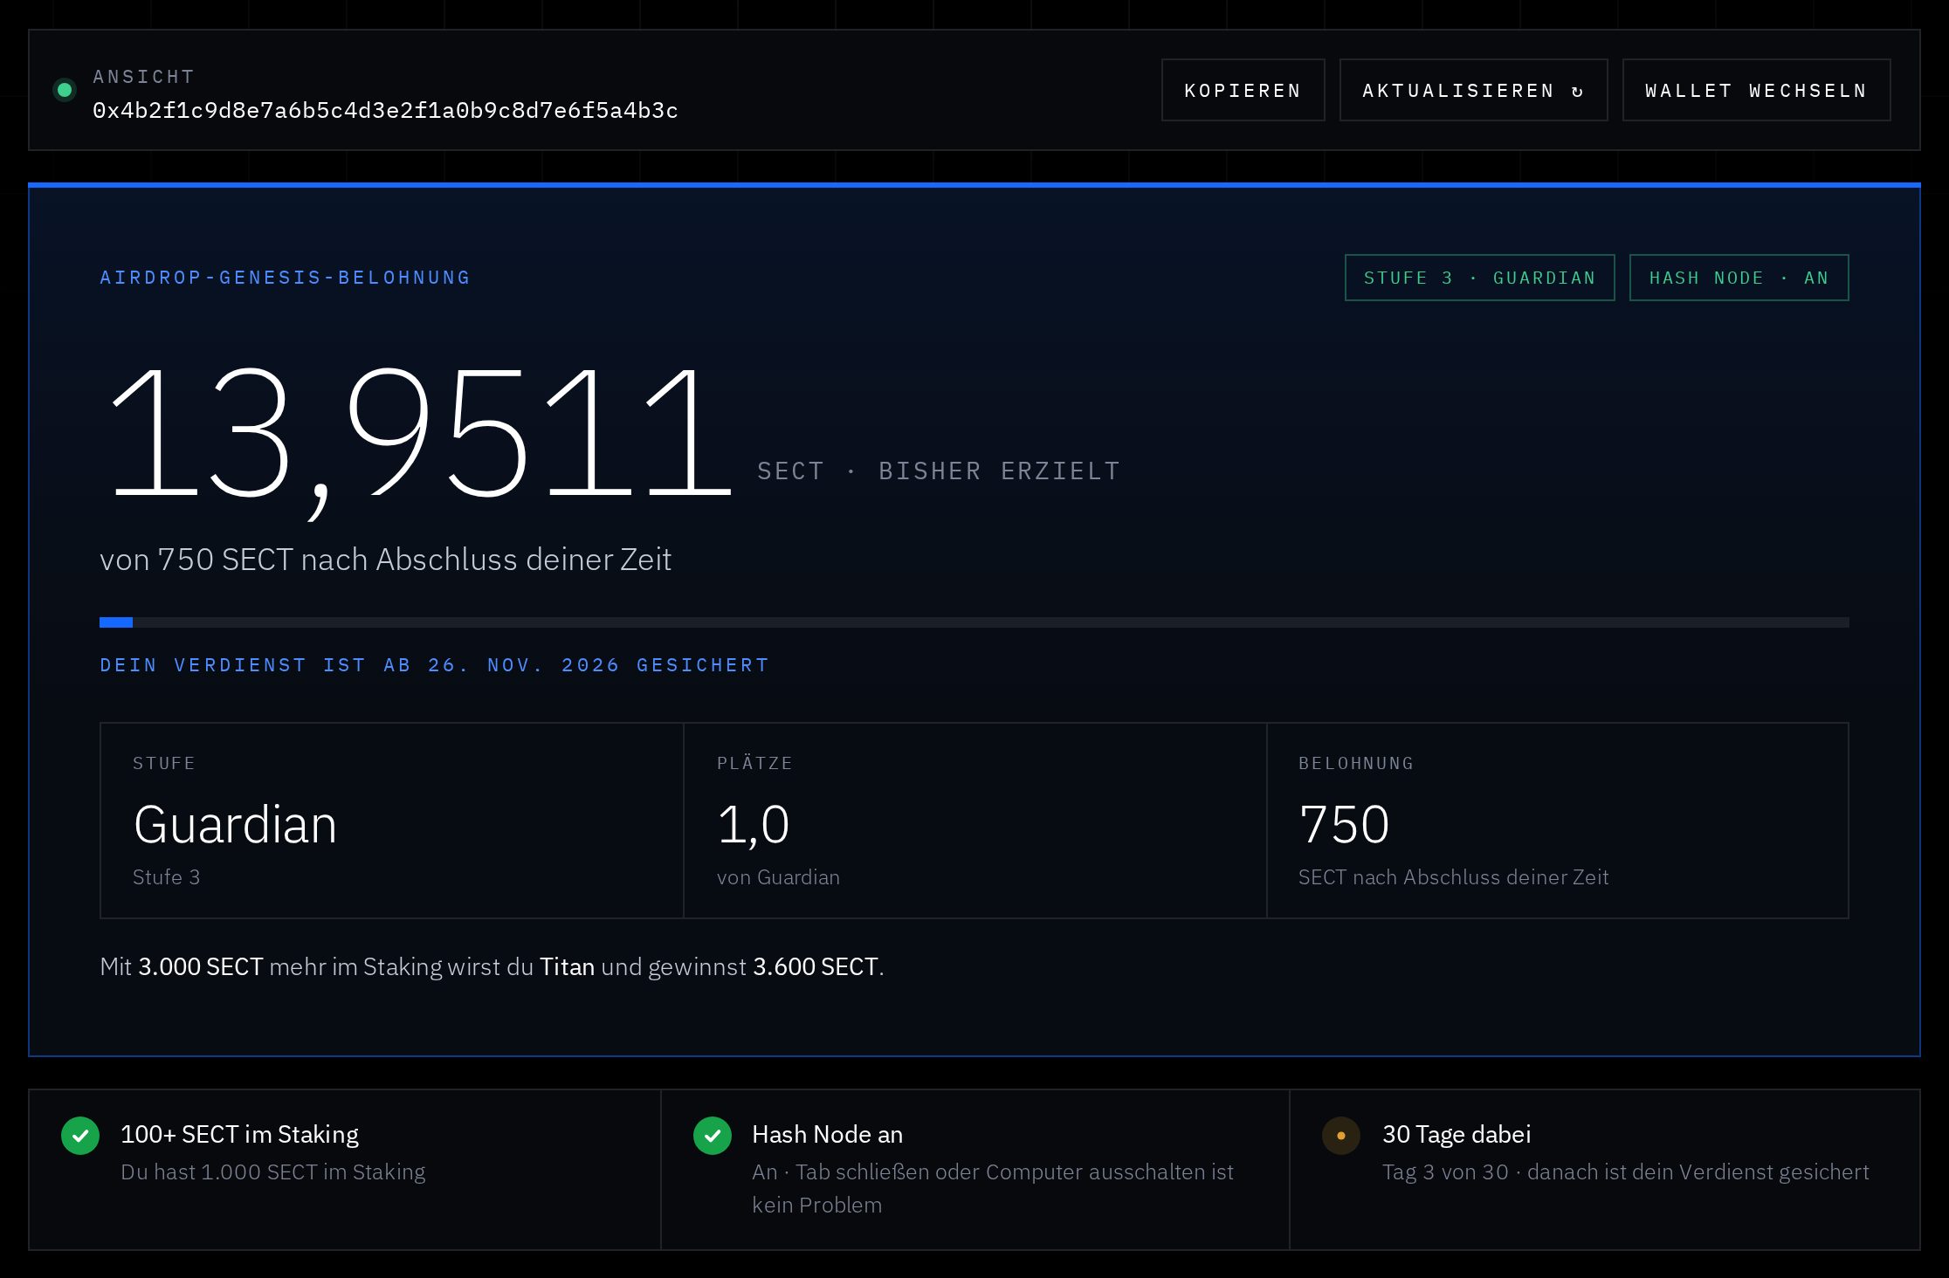Click the airdrop progress bar
1949x1278 pixels.
coord(974,622)
